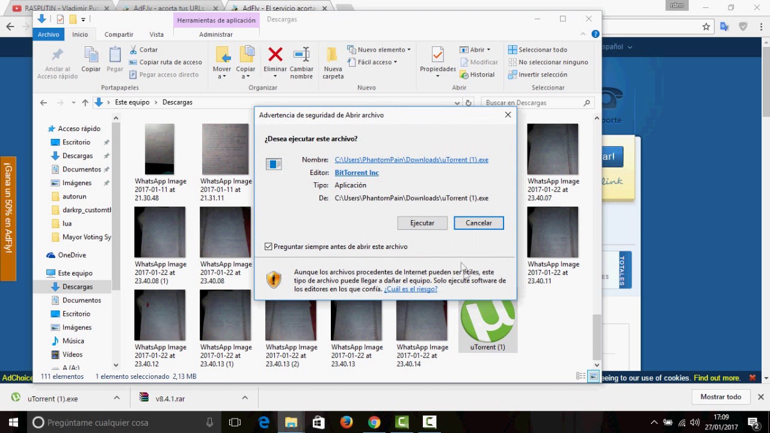770x433 pixels.
Task: Open the Windows Store taskbar icon
Action: [318, 422]
